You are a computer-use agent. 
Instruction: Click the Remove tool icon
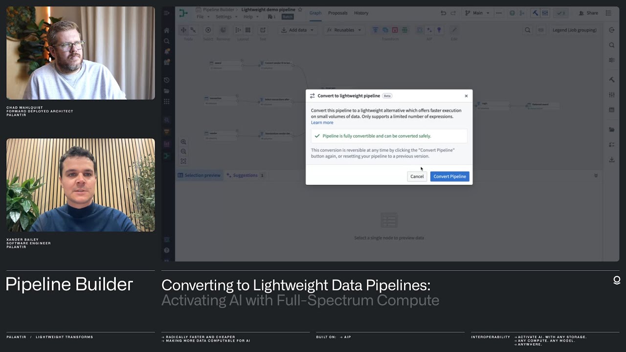pyautogui.click(x=223, y=30)
